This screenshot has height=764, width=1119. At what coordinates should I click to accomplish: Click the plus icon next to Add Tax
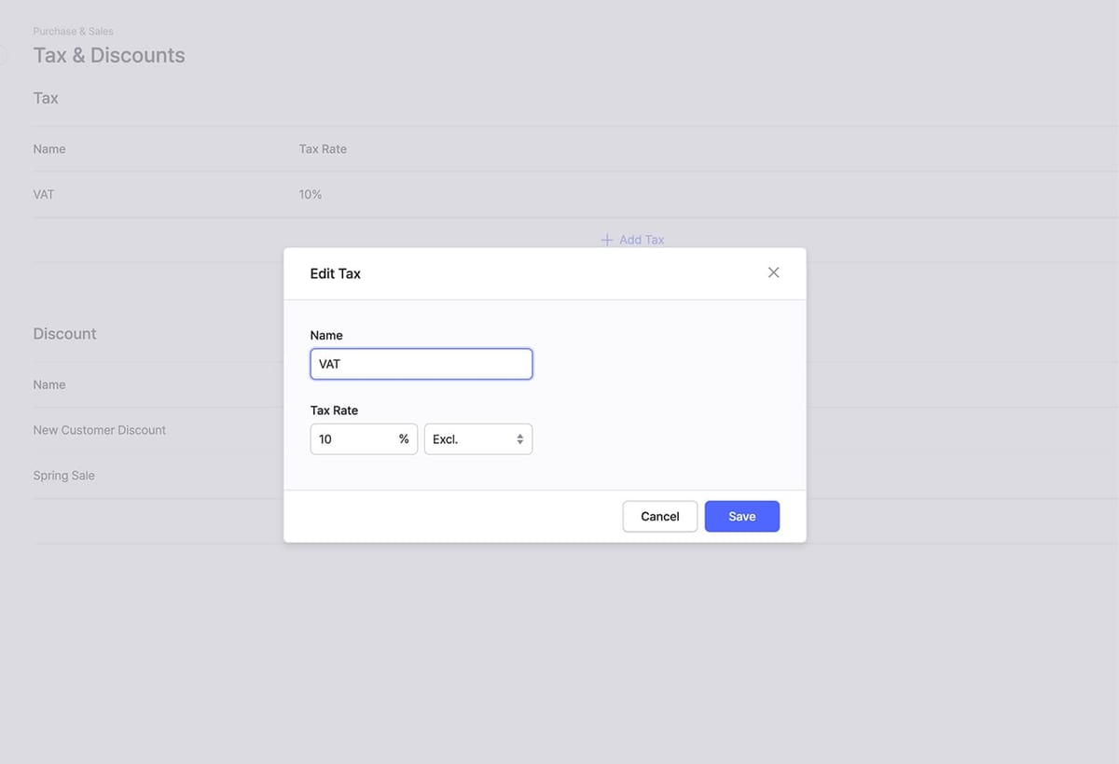[607, 239]
